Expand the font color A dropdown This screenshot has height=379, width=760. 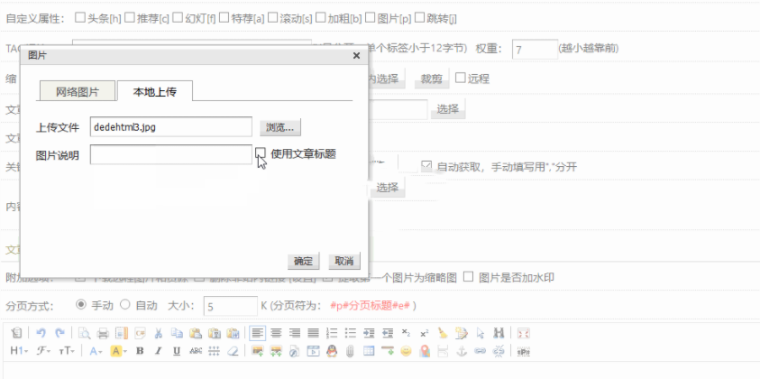(x=96, y=350)
